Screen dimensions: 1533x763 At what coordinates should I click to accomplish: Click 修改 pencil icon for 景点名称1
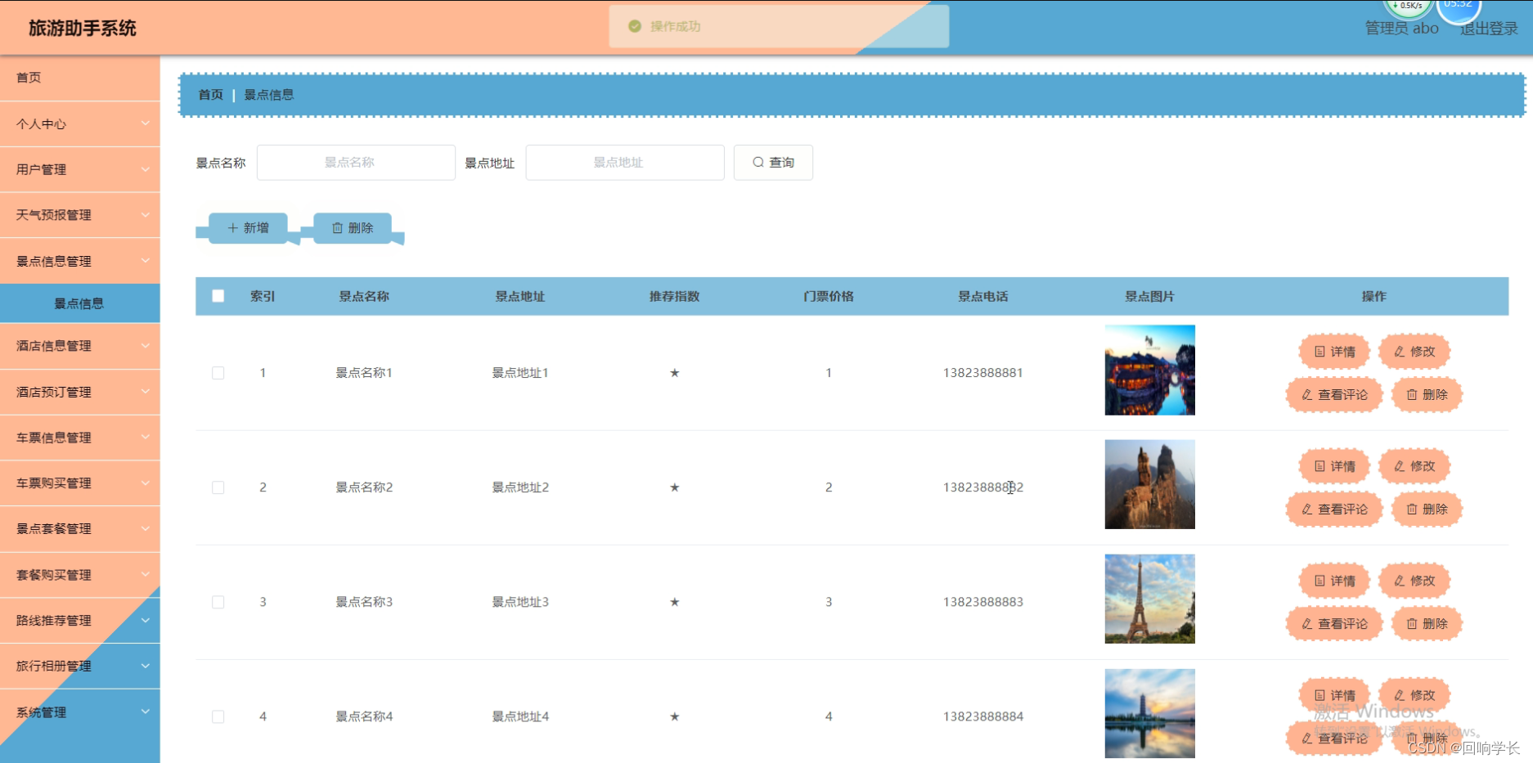(1400, 352)
